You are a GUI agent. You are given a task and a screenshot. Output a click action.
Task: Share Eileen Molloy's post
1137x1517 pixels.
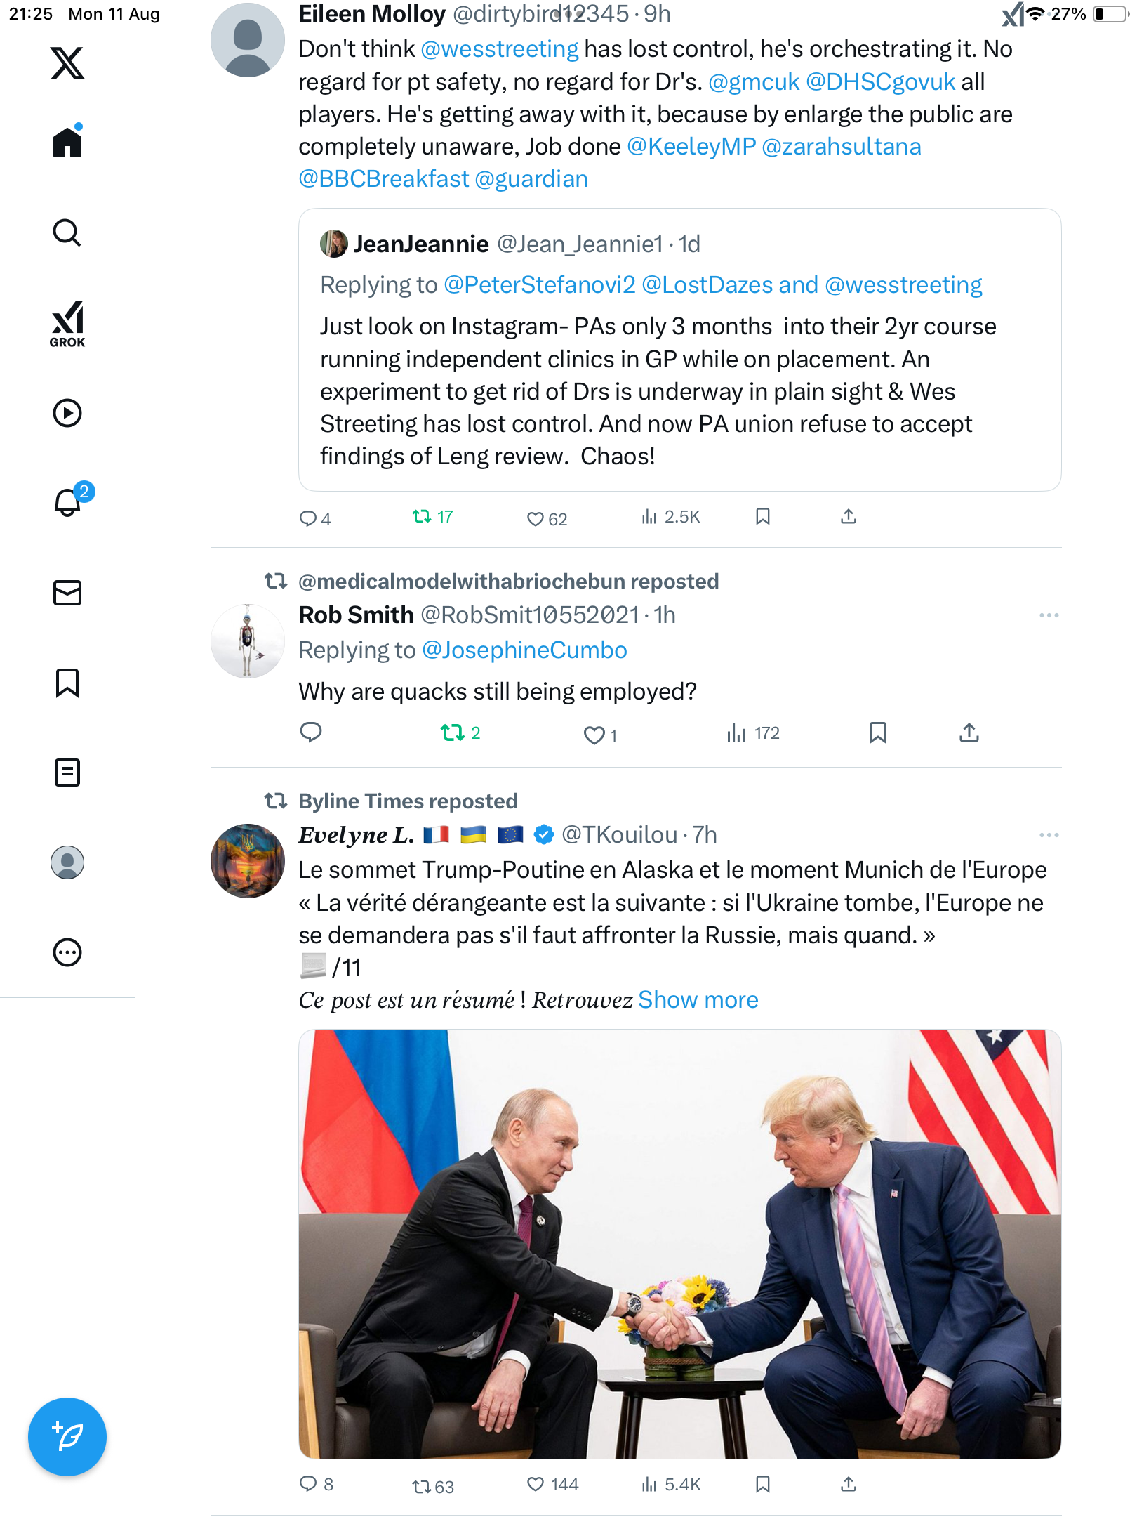click(848, 518)
